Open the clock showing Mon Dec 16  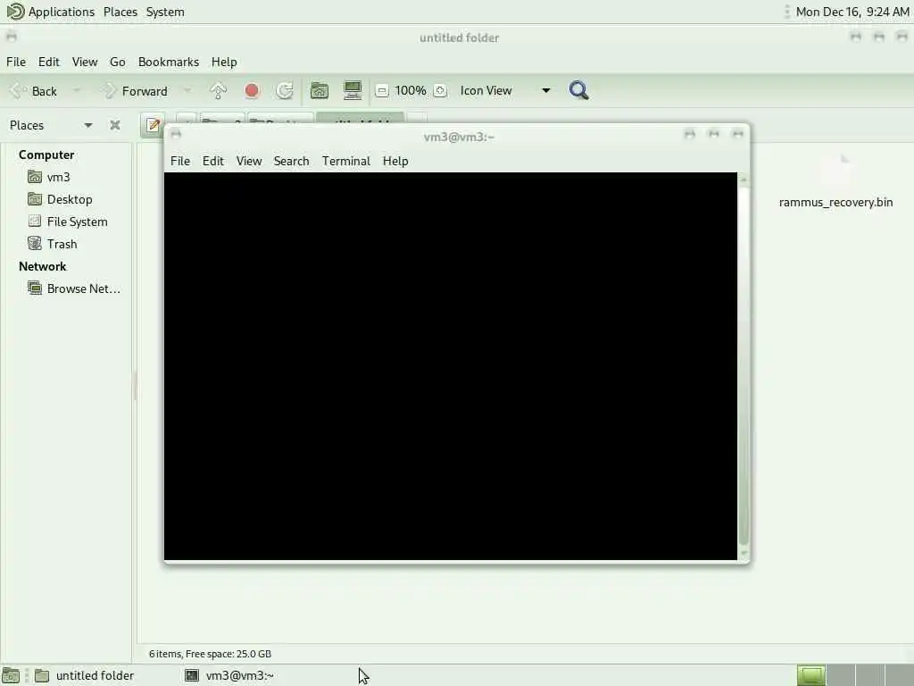click(852, 12)
